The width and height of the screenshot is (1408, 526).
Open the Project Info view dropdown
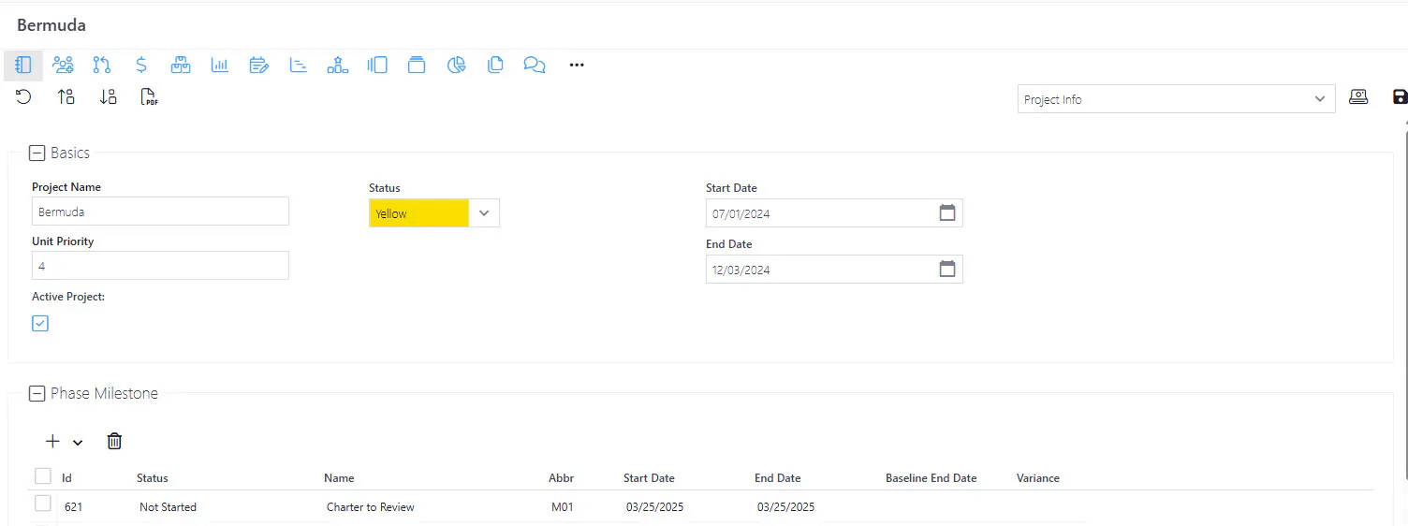[1176, 99]
